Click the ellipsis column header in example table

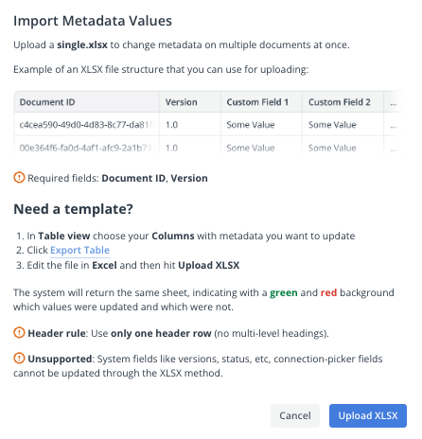(394, 102)
